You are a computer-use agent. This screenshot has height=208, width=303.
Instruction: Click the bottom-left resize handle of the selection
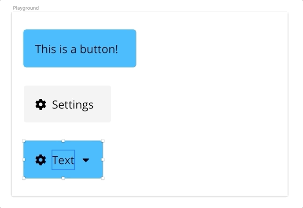tap(24, 178)
